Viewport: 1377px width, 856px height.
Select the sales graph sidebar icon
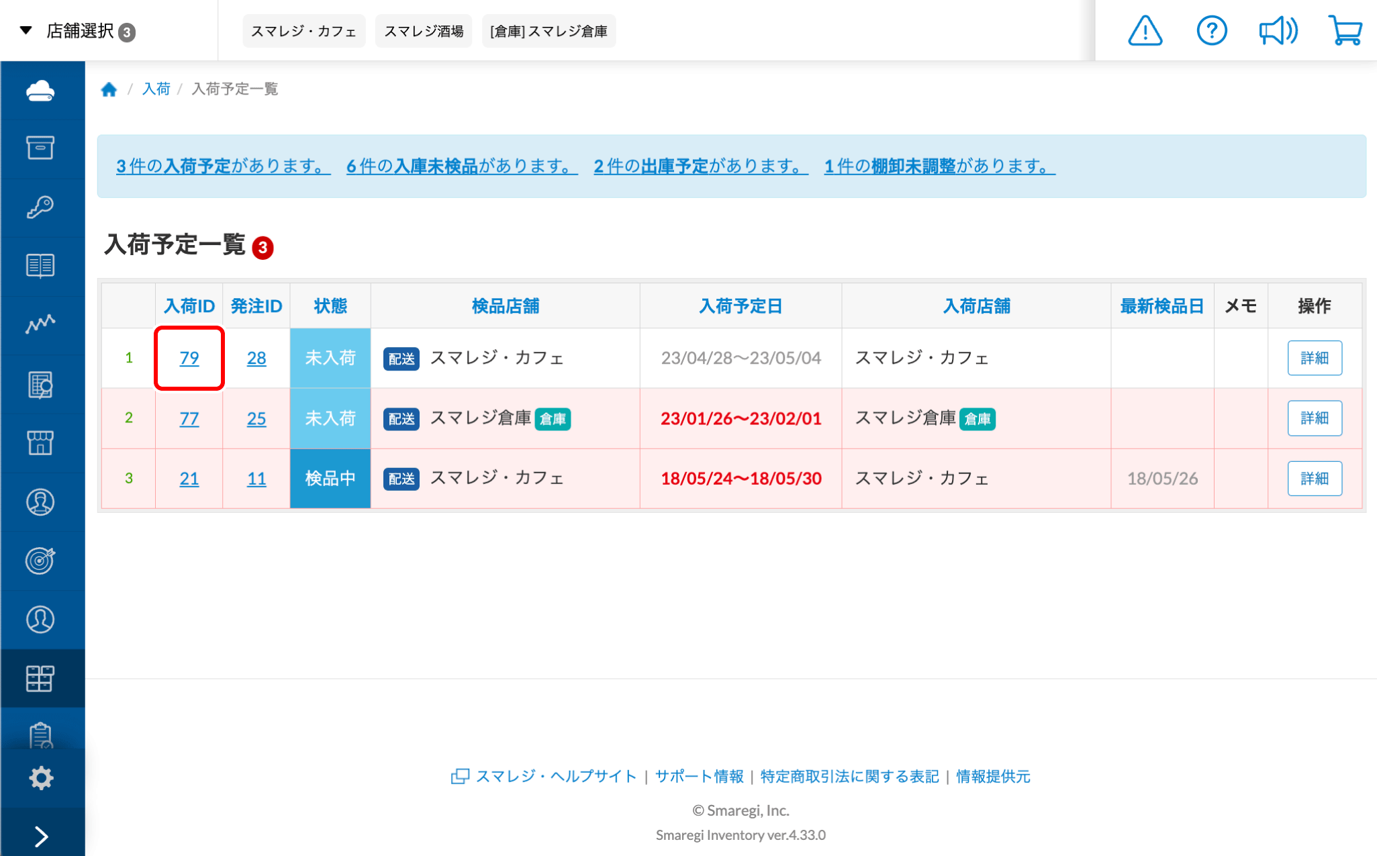[40, 324]
